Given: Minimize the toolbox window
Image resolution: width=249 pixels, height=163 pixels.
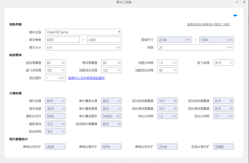Looking at the screenshot, I should click(237, 3).
